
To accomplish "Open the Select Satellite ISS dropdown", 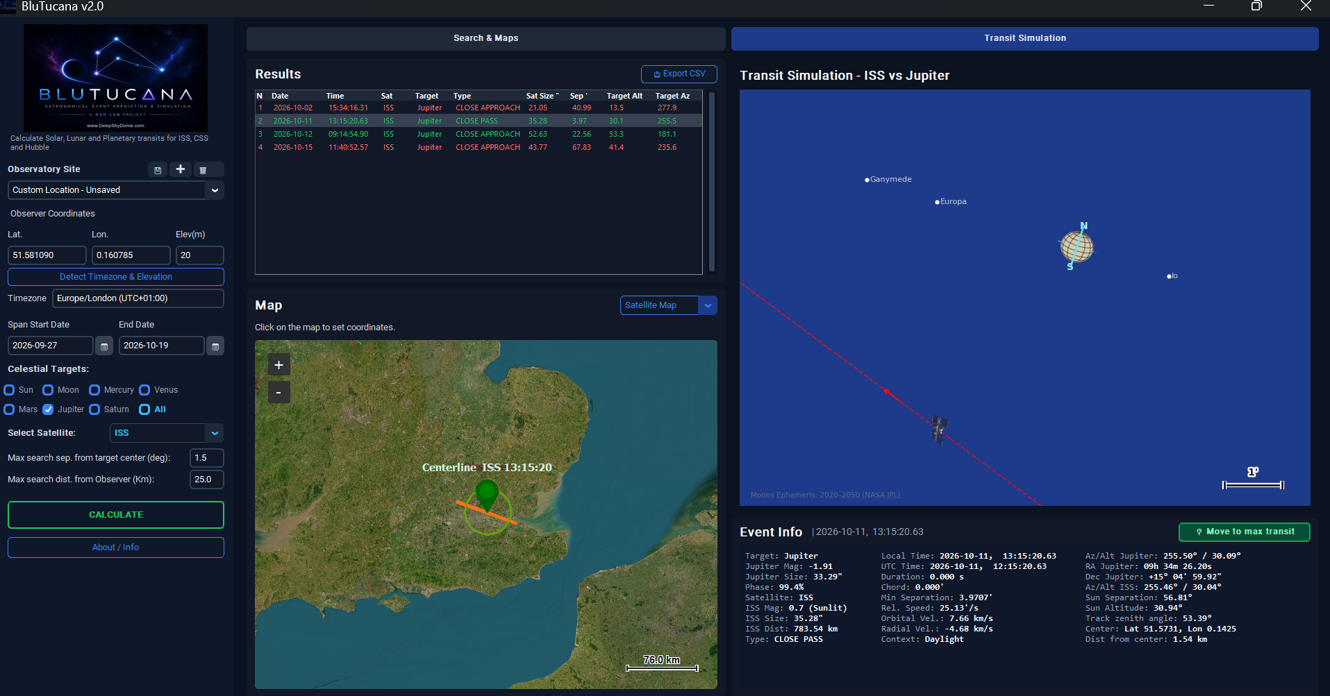I will [x=215, y=433].
